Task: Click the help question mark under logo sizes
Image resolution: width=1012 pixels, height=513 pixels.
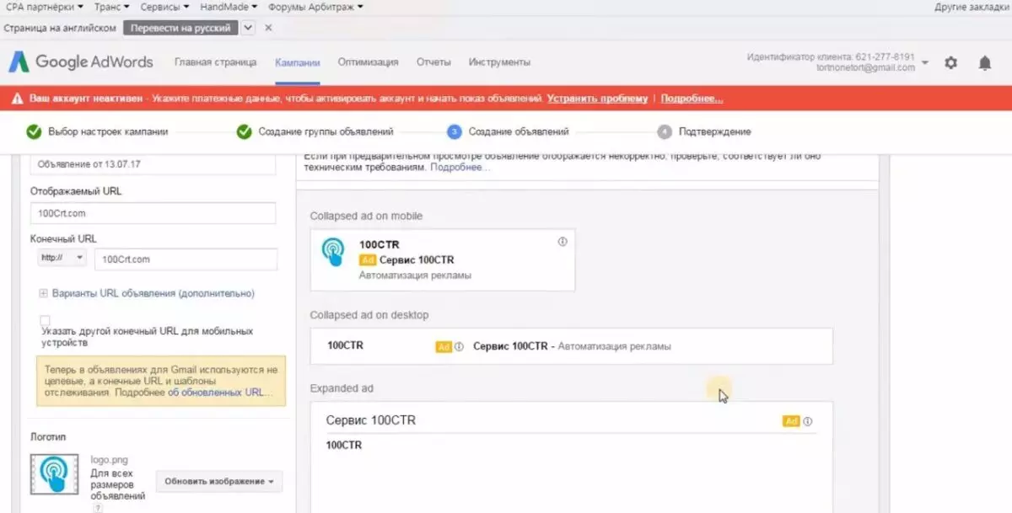Action: click(x=98, y=508)
